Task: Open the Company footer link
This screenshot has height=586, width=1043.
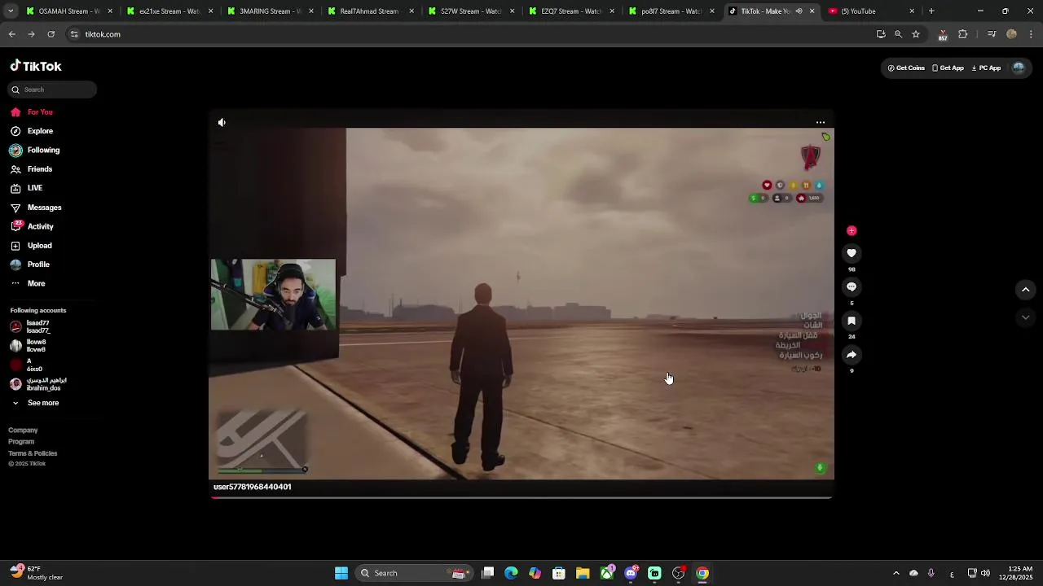Action: [23, 430]
